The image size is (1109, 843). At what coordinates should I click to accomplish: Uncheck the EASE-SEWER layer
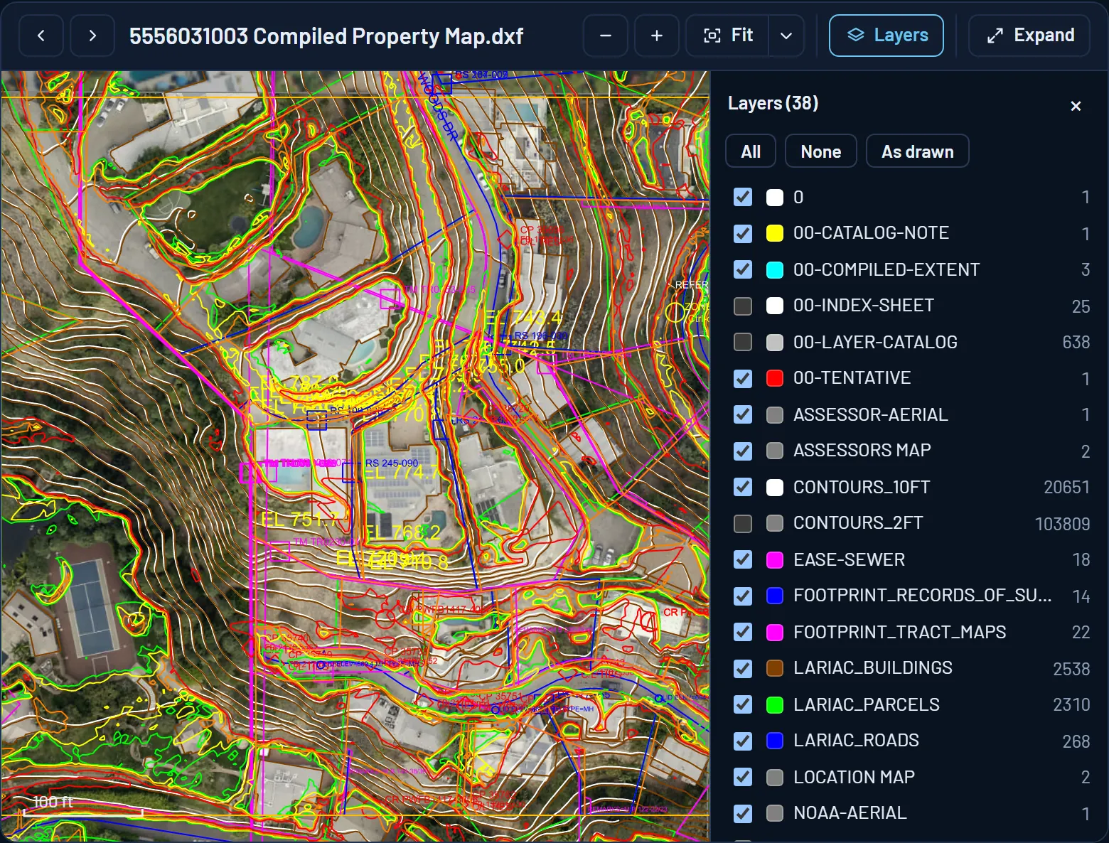point(743,559)
